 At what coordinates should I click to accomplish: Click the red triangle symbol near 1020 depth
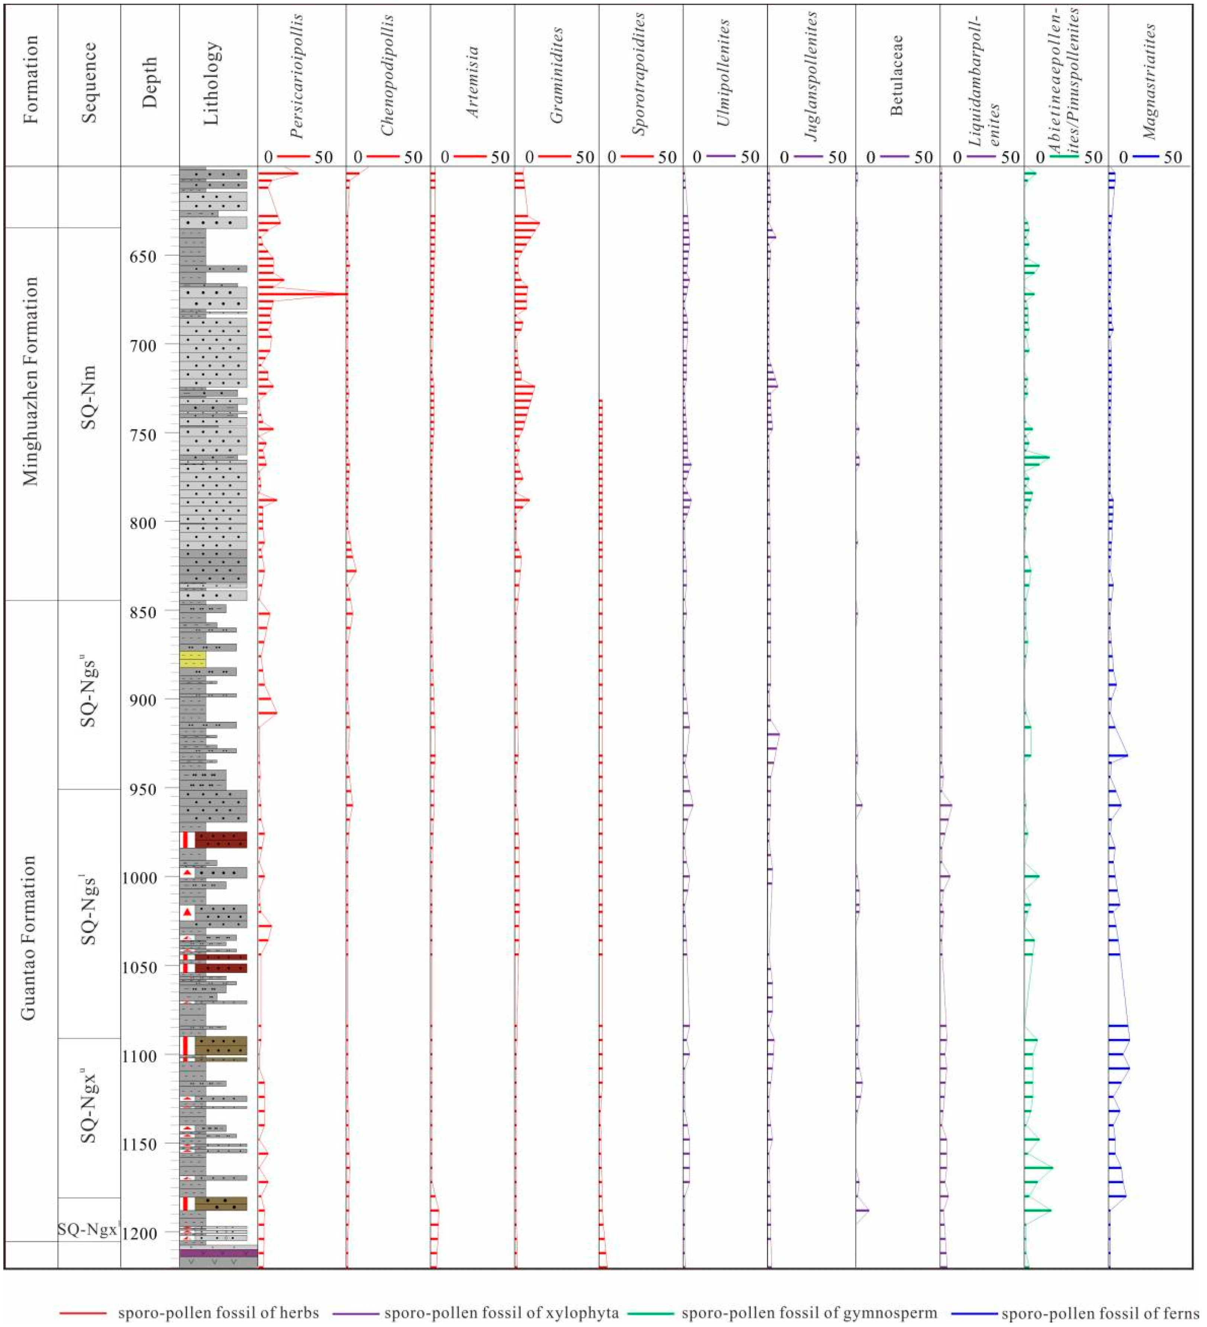pos(188,912)
